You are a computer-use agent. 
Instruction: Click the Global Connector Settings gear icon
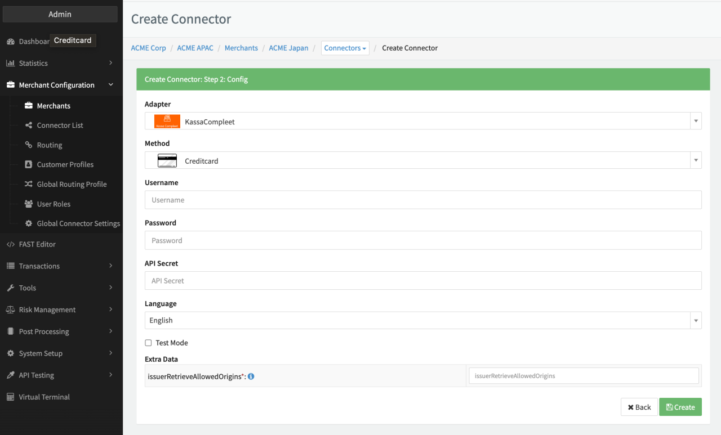tap(29, 223)
